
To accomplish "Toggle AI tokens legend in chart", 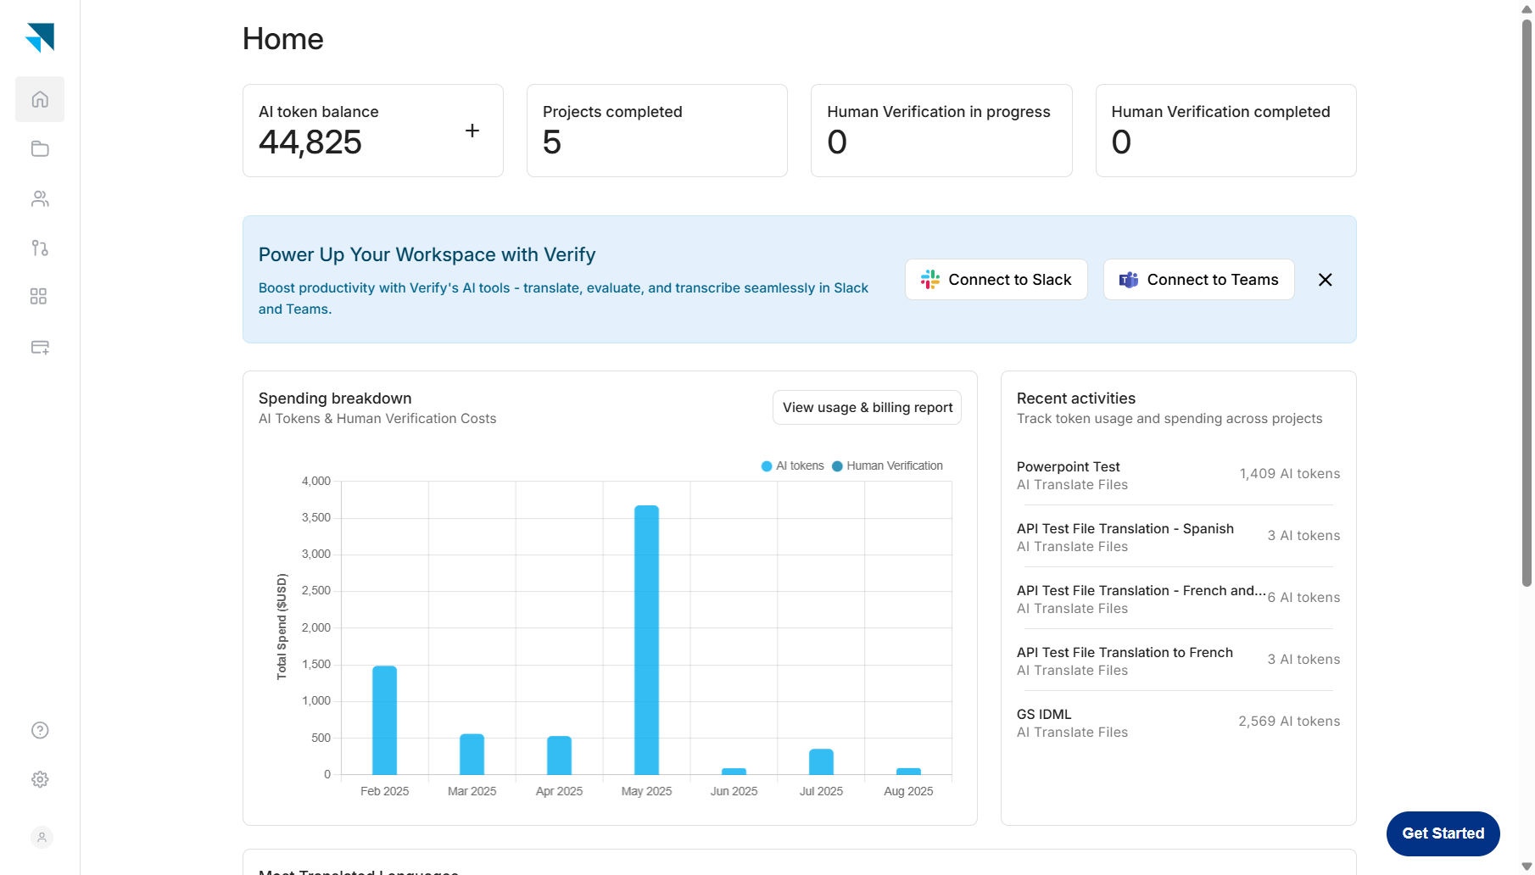I will tap(792, 466).
